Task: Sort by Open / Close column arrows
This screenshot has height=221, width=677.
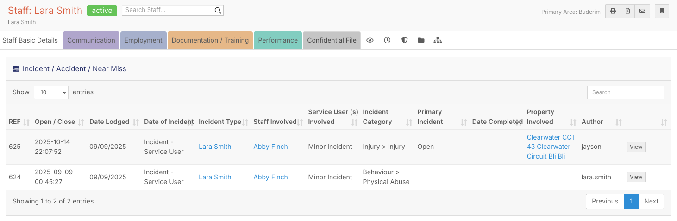Action: point(81,123)
